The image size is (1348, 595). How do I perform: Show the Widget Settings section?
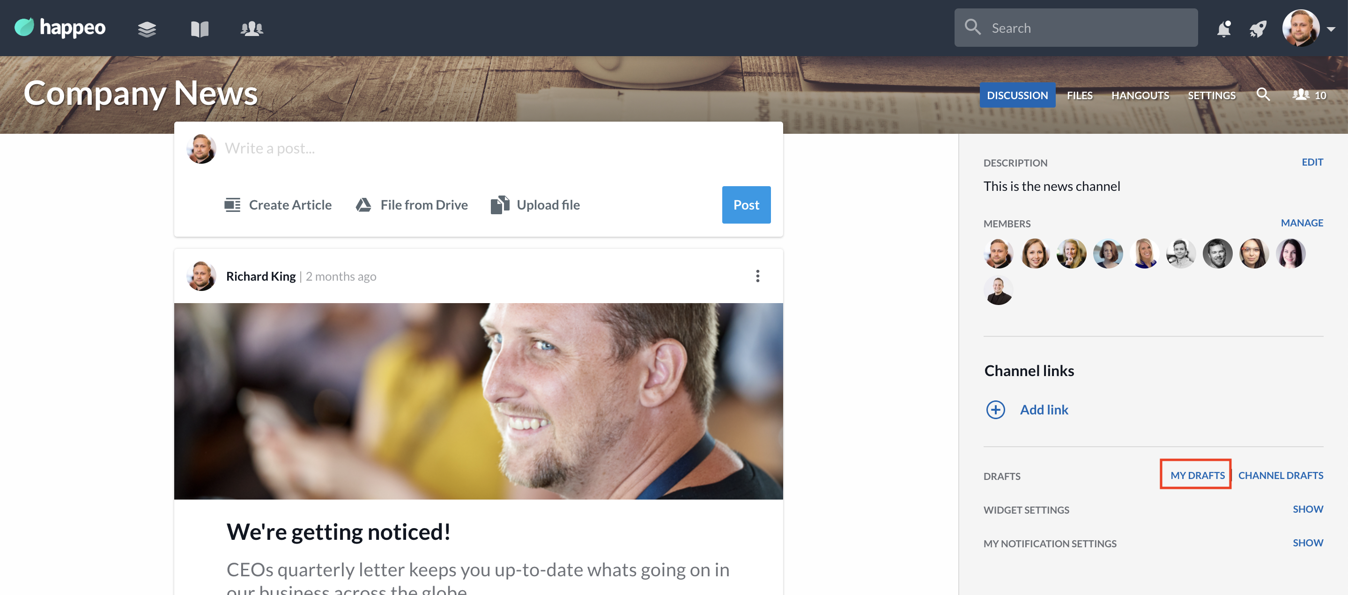1308,509
